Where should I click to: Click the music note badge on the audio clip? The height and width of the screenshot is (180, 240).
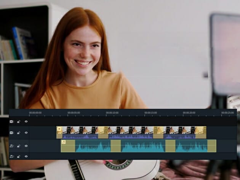pos(64,142)
